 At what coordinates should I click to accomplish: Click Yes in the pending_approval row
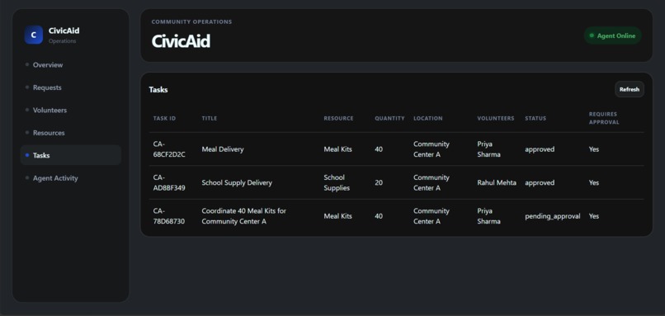pos(594,216)
